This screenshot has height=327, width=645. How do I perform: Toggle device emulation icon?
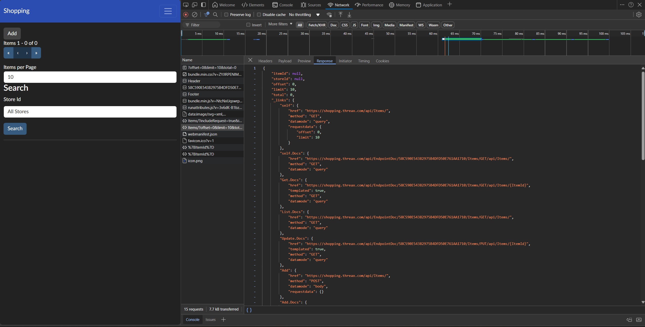click(194, 5)
